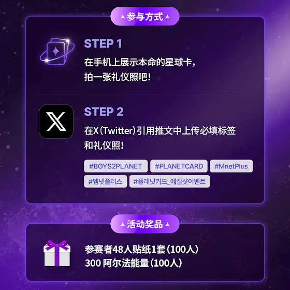Select the #엠넷플러스 hashtag chip
This screenshot has height=290, width=290.
(x=106, y=181)
